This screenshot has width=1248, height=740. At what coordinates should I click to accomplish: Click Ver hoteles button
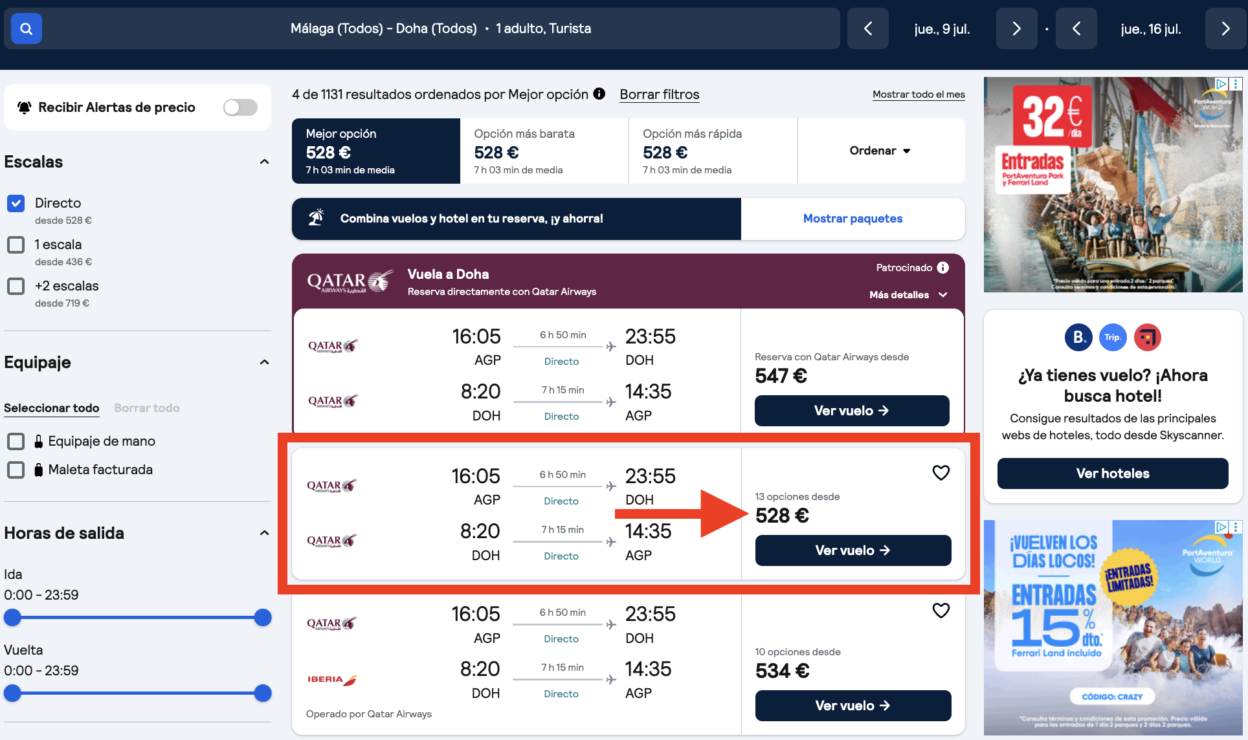coord(1112,473)
